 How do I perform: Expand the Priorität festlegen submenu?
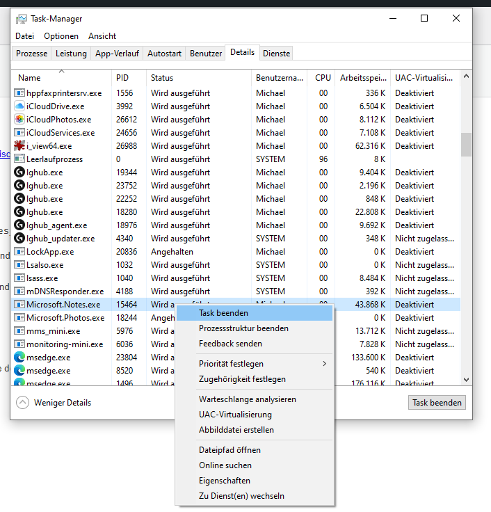click(325, 363)
